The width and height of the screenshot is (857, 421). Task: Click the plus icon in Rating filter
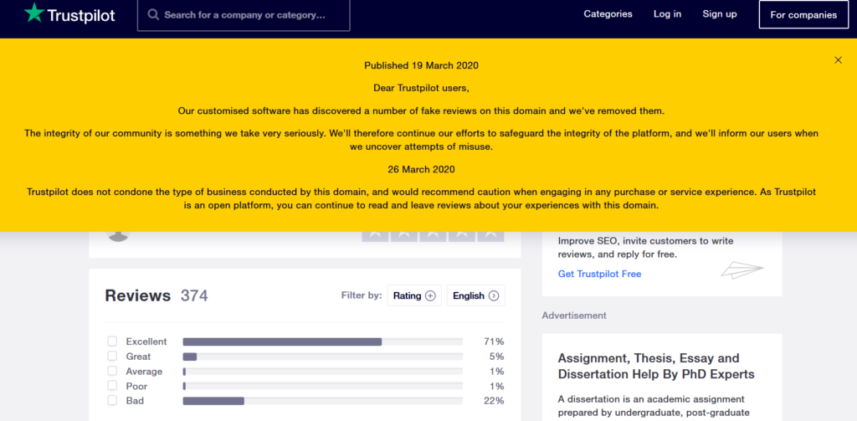430,295
